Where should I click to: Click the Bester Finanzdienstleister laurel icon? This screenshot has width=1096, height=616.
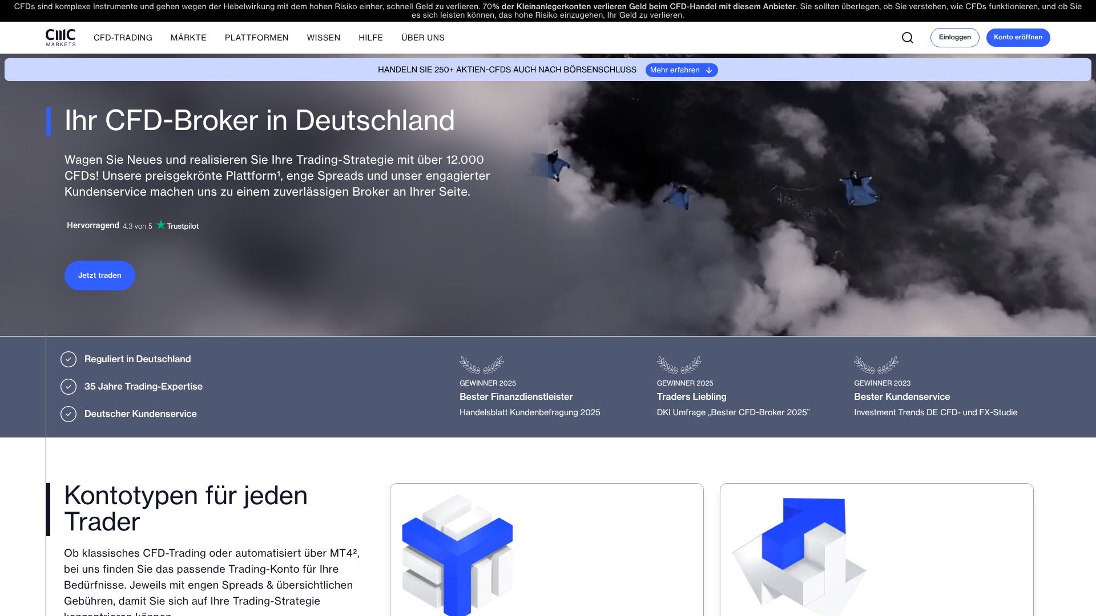pyautogui.click(x=481, y=364)
